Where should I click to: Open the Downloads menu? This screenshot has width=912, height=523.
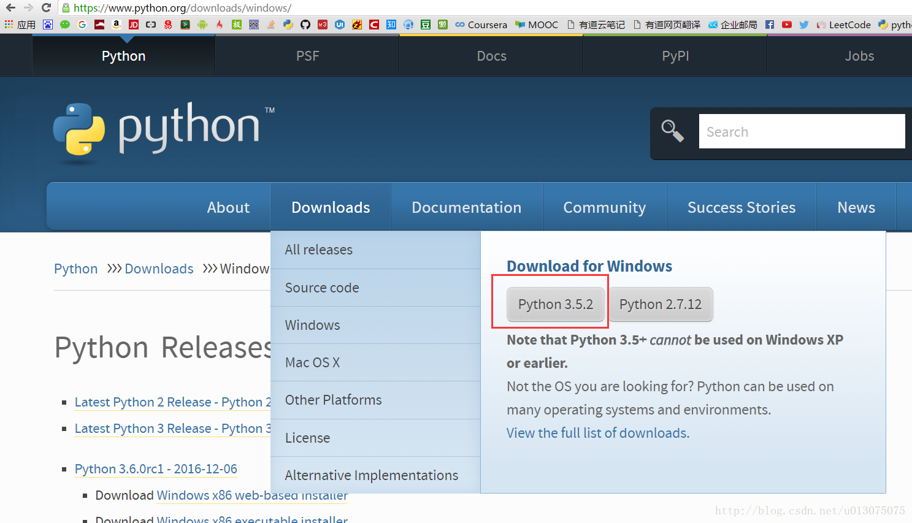[331, 207]
